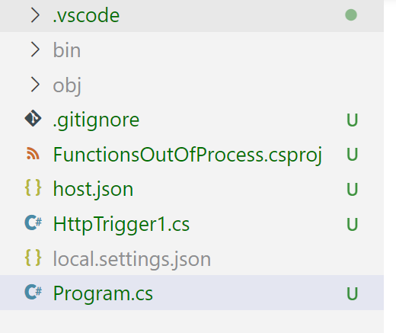Open FunctionsOutOfProcess.csproj file
The image size is (396, 333).
[x=187, y=155]
